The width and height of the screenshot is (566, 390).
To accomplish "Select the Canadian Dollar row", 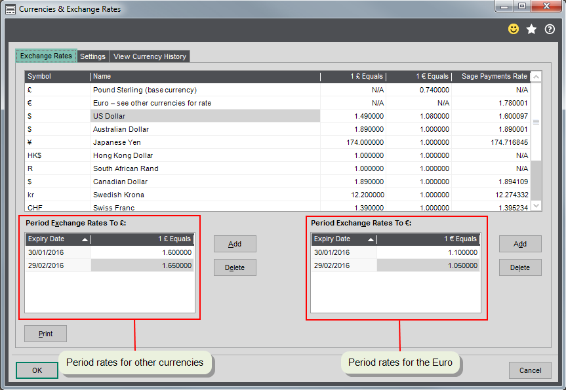I will coord(277,182).
